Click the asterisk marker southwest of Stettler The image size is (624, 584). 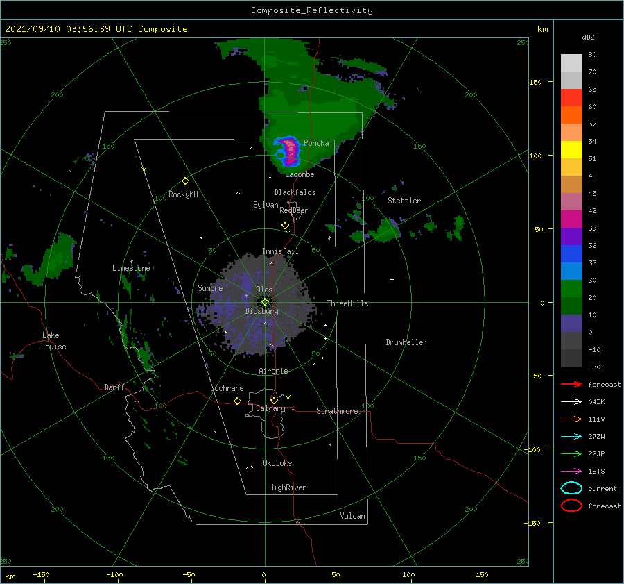click(x=329, y=238)
